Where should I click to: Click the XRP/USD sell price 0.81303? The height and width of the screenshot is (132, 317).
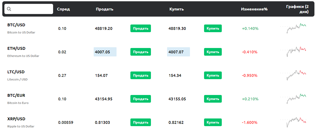(x=102, y=122)
